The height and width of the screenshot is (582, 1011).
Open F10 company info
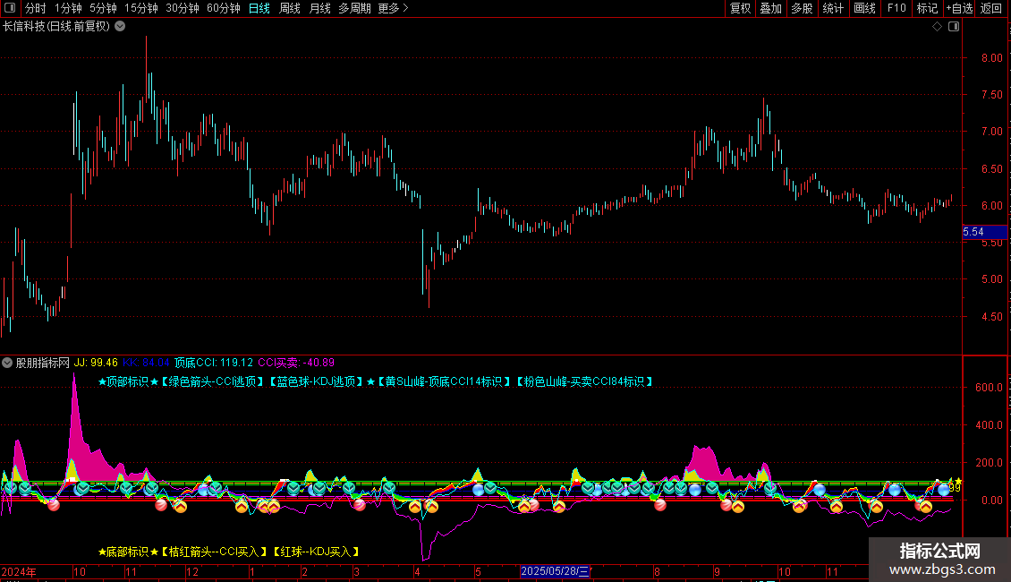click(x=896, y=8)
